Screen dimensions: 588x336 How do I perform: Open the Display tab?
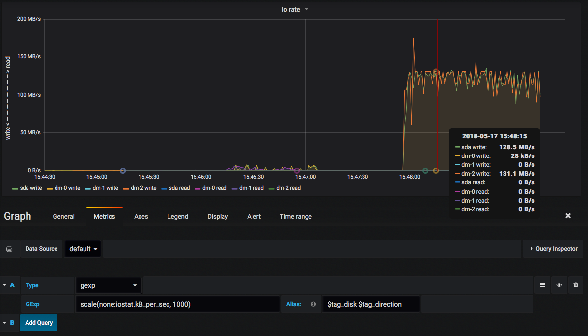pos(218,216)
